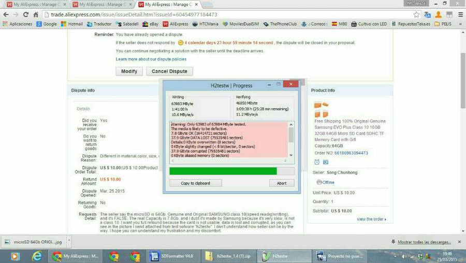Open the Traductor bookmark
This screenshot has height=263, width=466.
pyautogui.click(x=99, y=24)
